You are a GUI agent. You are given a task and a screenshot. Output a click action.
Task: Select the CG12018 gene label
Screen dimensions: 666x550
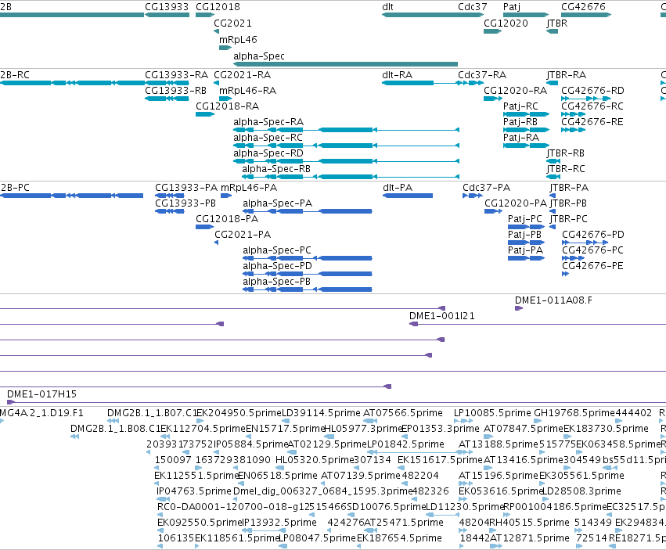pyautogui.click(x=218, y=7)
